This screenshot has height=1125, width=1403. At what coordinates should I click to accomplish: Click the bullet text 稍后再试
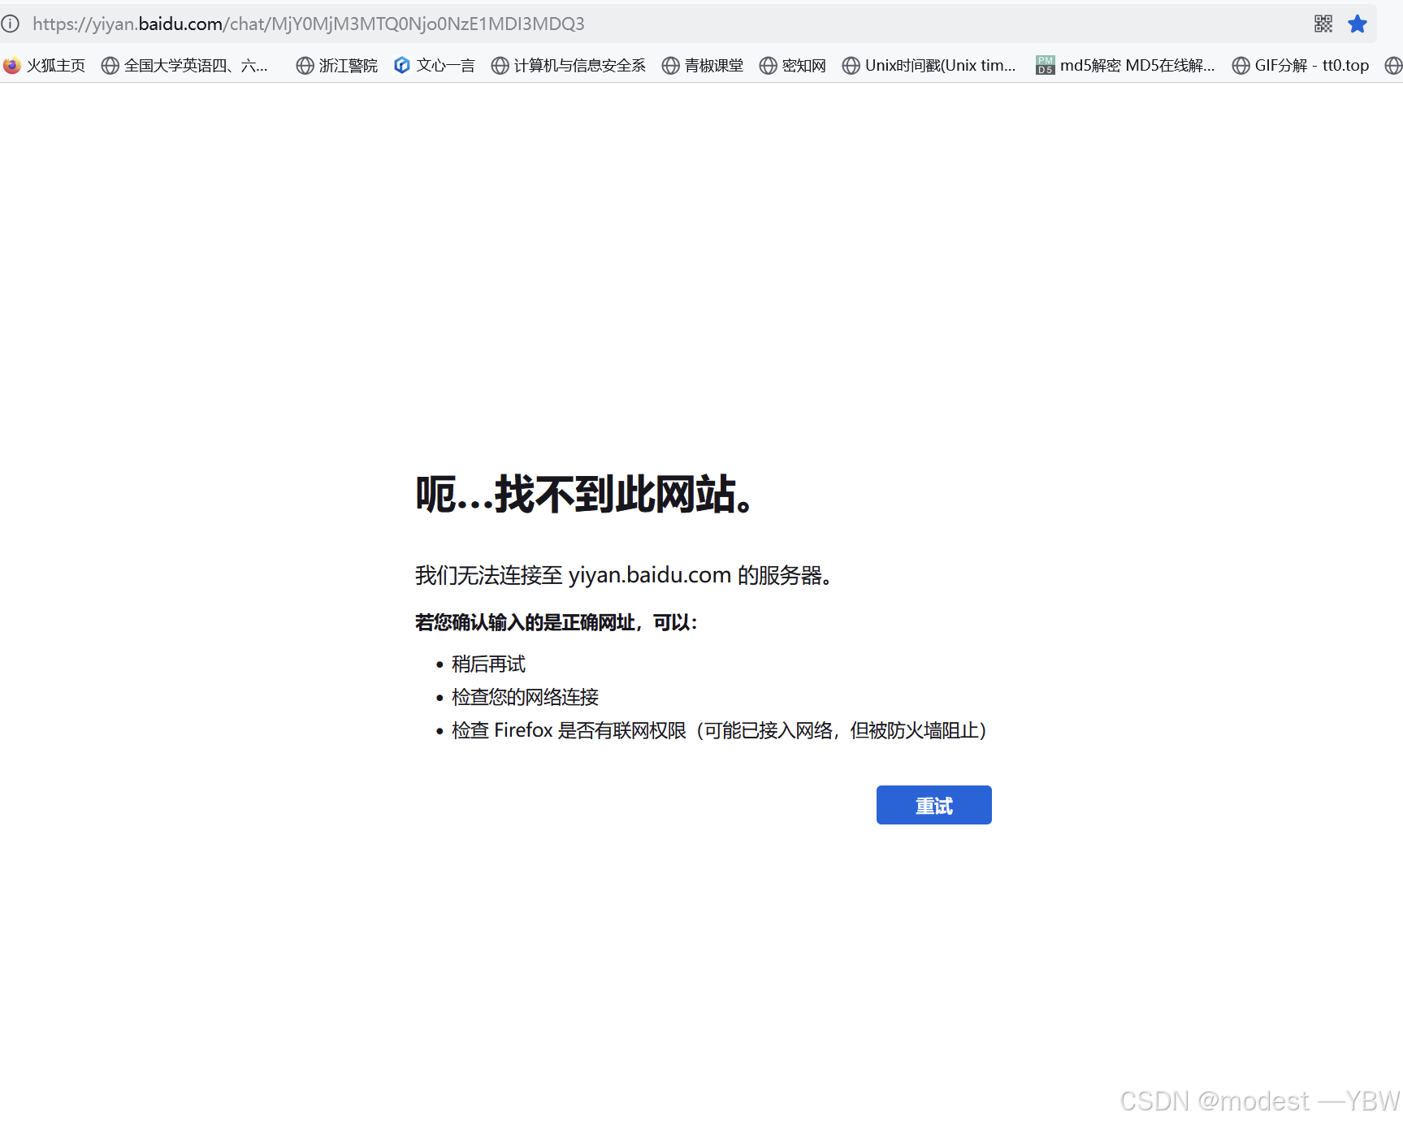click(488, 664)
